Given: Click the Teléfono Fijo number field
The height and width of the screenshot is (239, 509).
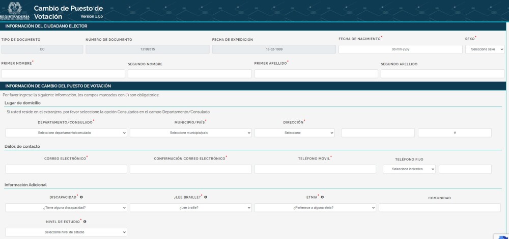Looking at the screenshot, I should (x=465, y=169).
